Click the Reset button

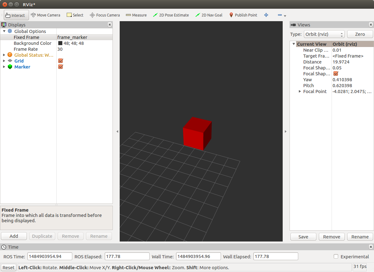pyautogui.click(x=9, y=267)
